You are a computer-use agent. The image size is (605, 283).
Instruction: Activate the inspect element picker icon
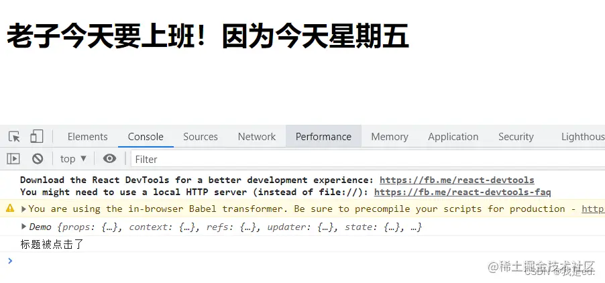click(14, 137)
